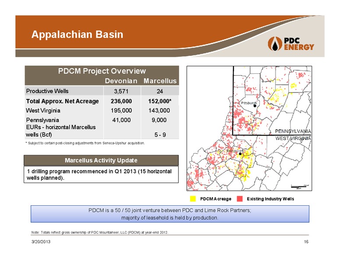
Task: Click the 'PDCM Project Overview' table header
Action: pyautogui.click(x=102, y=71)
